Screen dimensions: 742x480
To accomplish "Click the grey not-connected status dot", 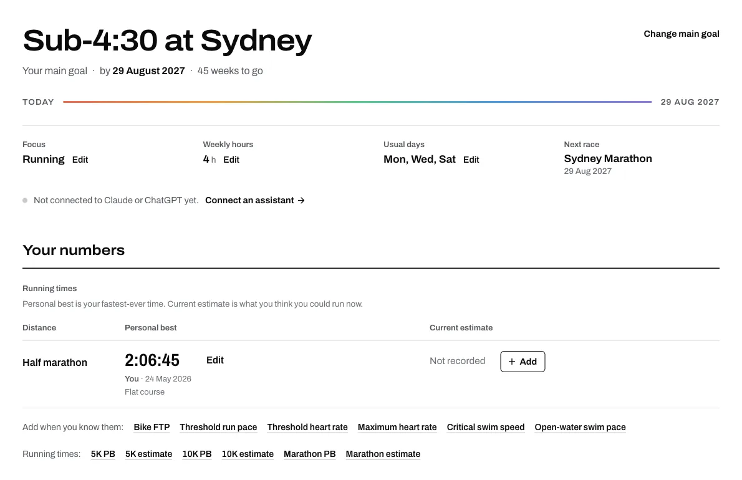I will click(25, 201).
